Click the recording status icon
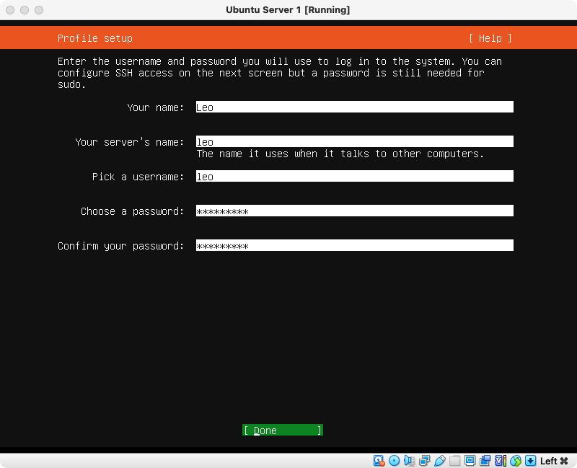 (485, 461)
